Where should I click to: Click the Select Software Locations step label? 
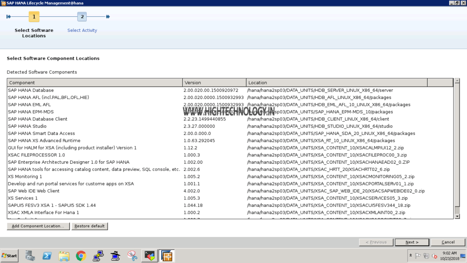(34, 33)
